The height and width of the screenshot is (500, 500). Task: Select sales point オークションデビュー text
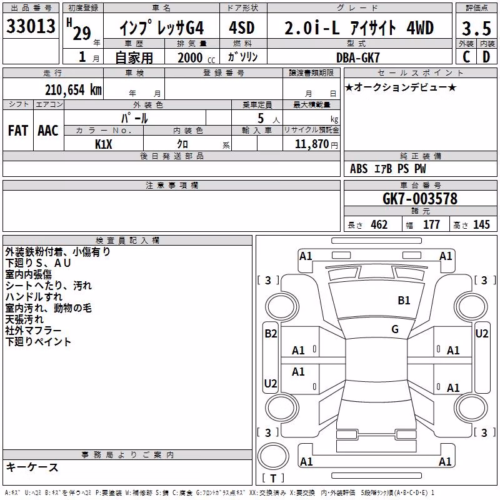coord(401,87)
